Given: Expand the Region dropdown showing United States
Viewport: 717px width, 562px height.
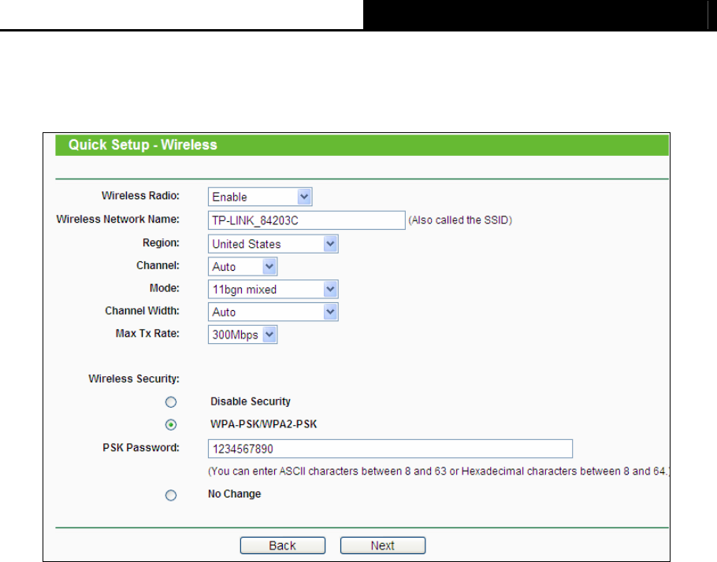Looking at the screenshot, I should pos(273,244).
